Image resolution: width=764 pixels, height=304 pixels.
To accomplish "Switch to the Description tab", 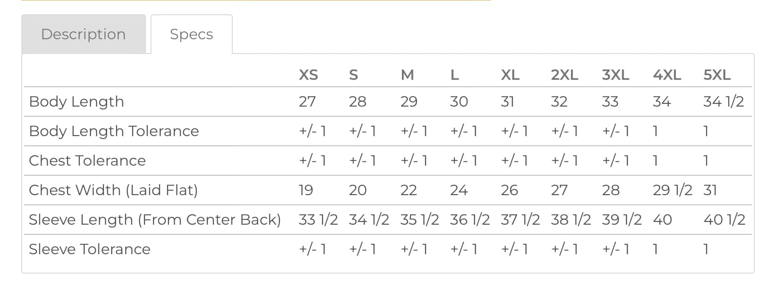I will pos(84,34).
